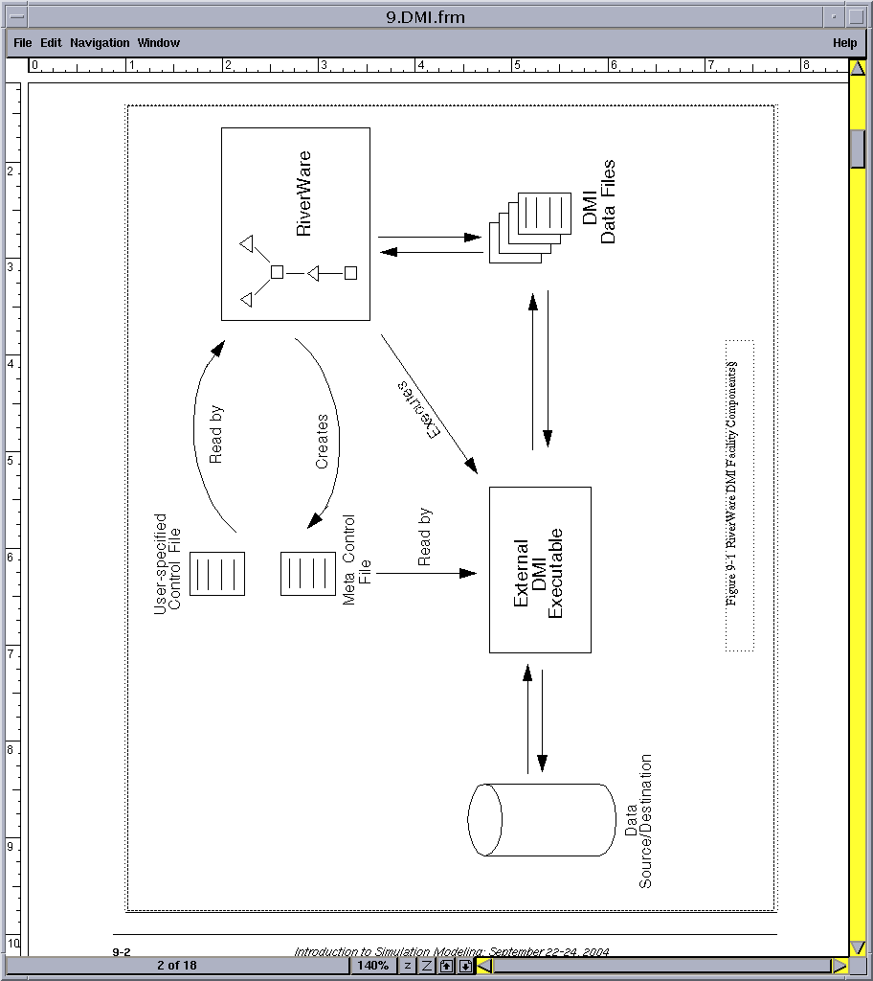Click the 'RiverWare' label in the diagram
873x981 pixels.
[303, 194]
